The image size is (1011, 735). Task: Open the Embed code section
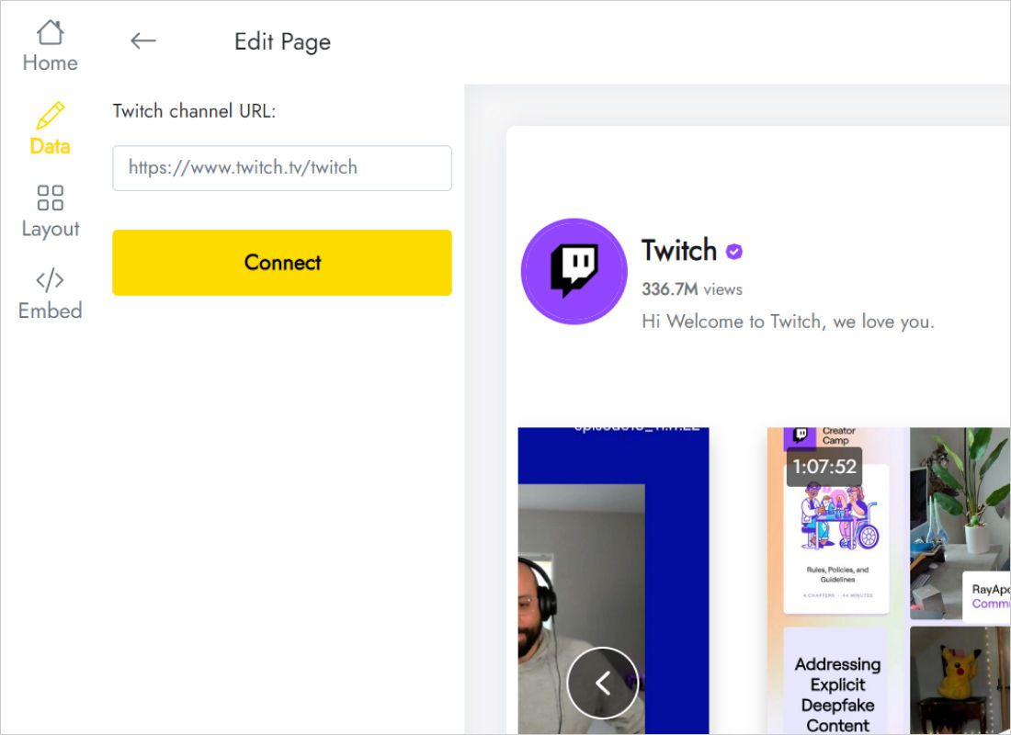tap(51, 294)
